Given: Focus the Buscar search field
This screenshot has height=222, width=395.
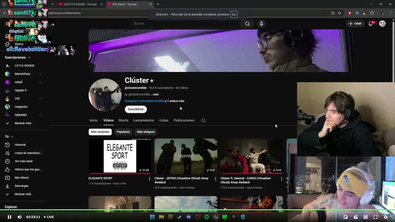Looking at the screenshot, I should click(186, 23).
